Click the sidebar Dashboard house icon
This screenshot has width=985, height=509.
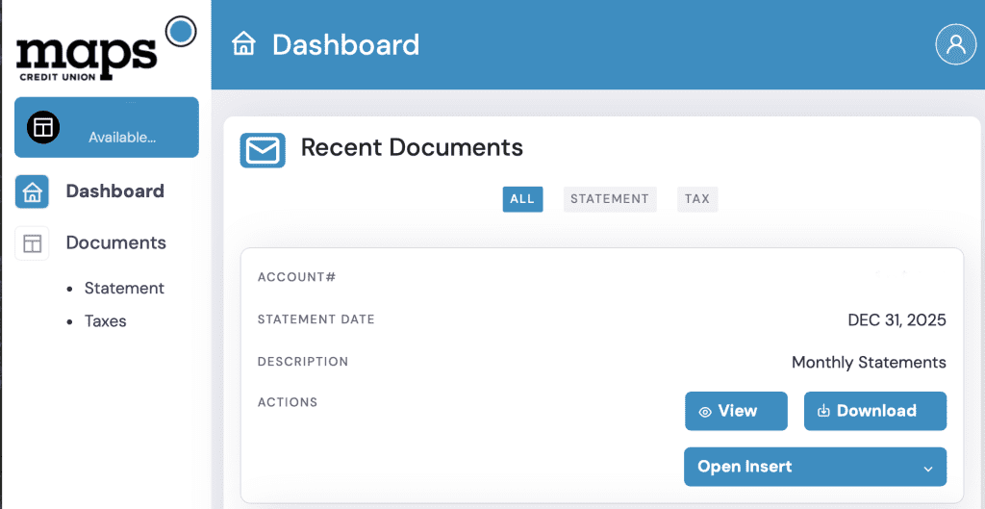[x=32, y=191]
